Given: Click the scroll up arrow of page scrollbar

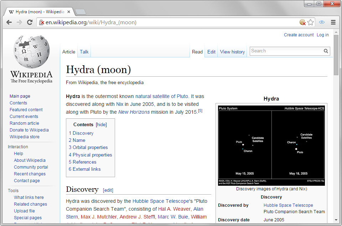Looking at the screenshot, I should (x=336, y=32).
